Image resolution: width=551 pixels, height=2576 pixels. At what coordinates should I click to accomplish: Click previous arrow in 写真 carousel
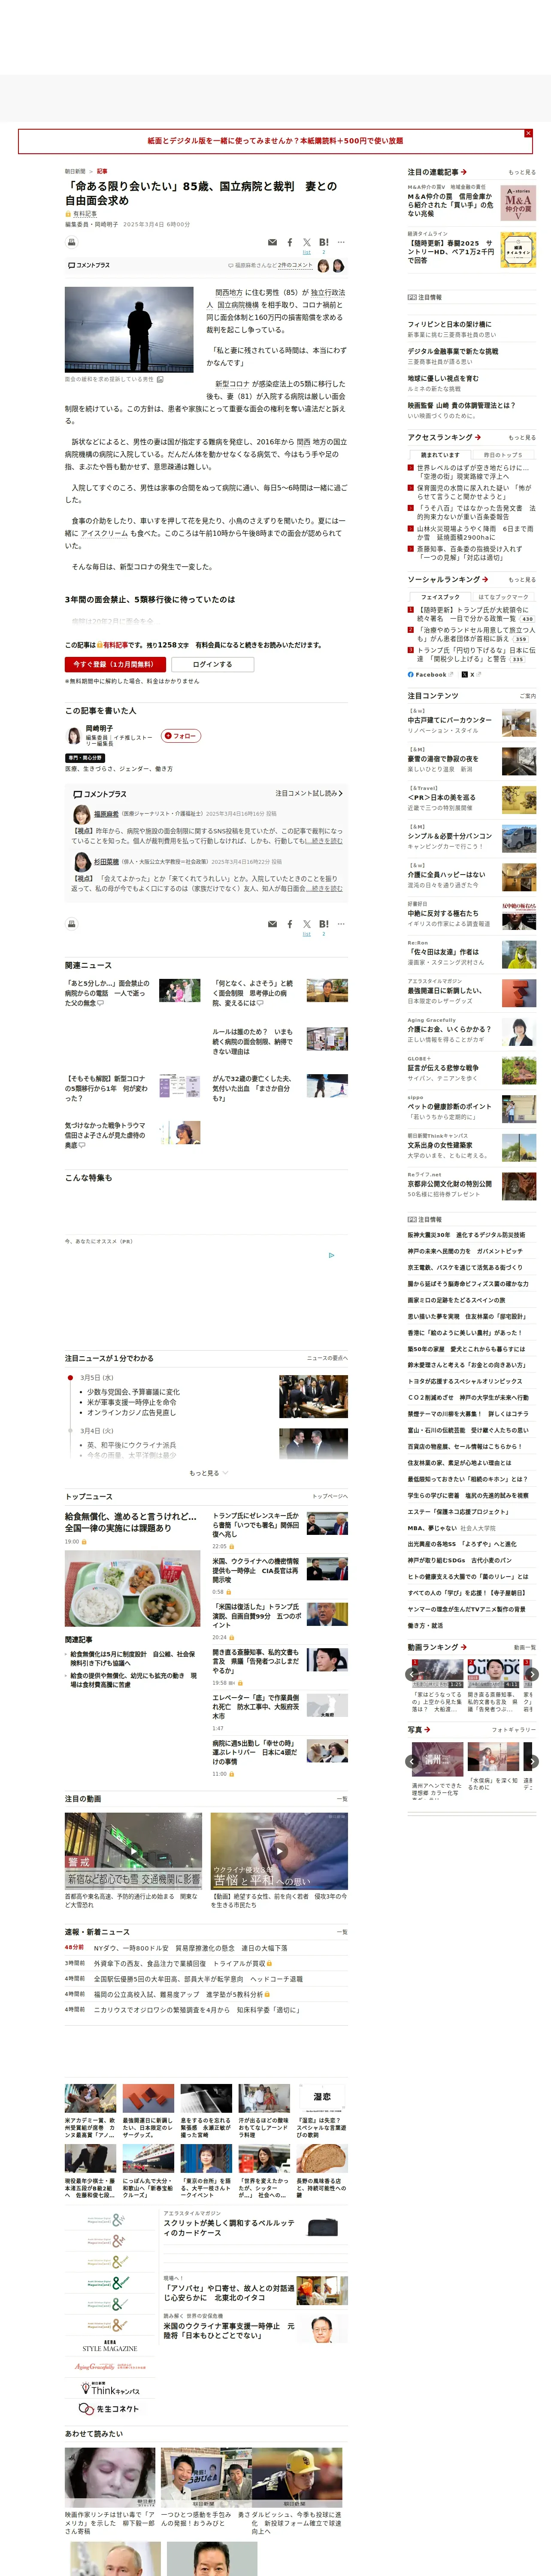(x=412, y=1762)
